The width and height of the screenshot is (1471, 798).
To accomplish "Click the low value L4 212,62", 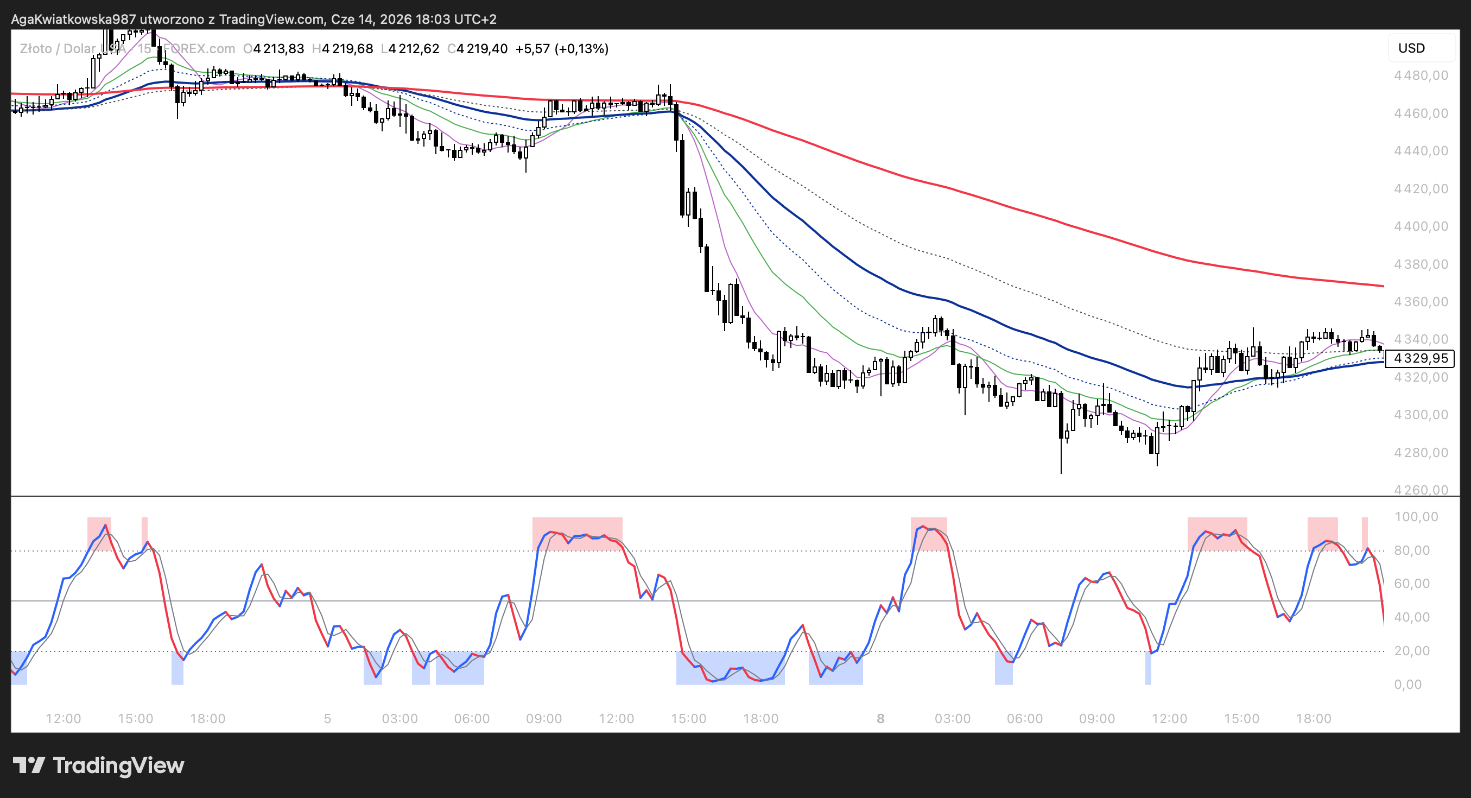I will 410,48.
